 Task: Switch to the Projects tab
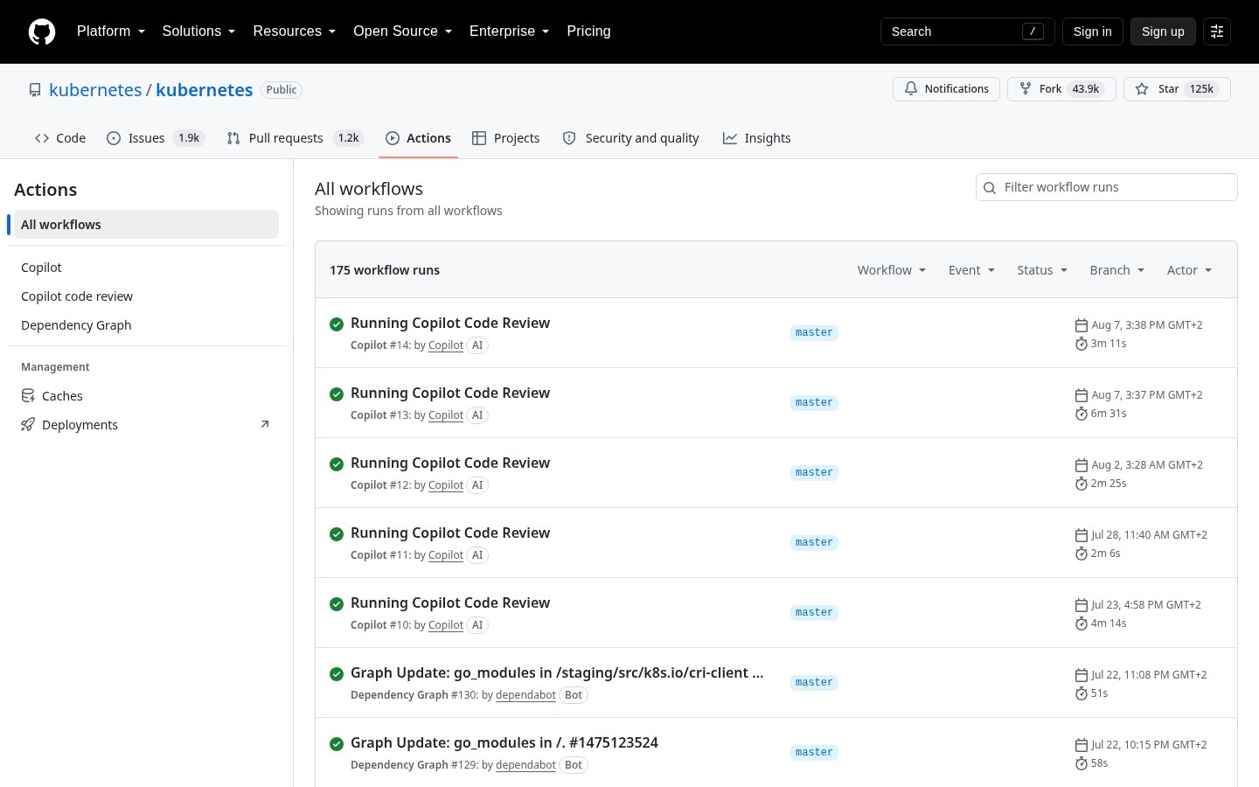(x=505, y=138)
